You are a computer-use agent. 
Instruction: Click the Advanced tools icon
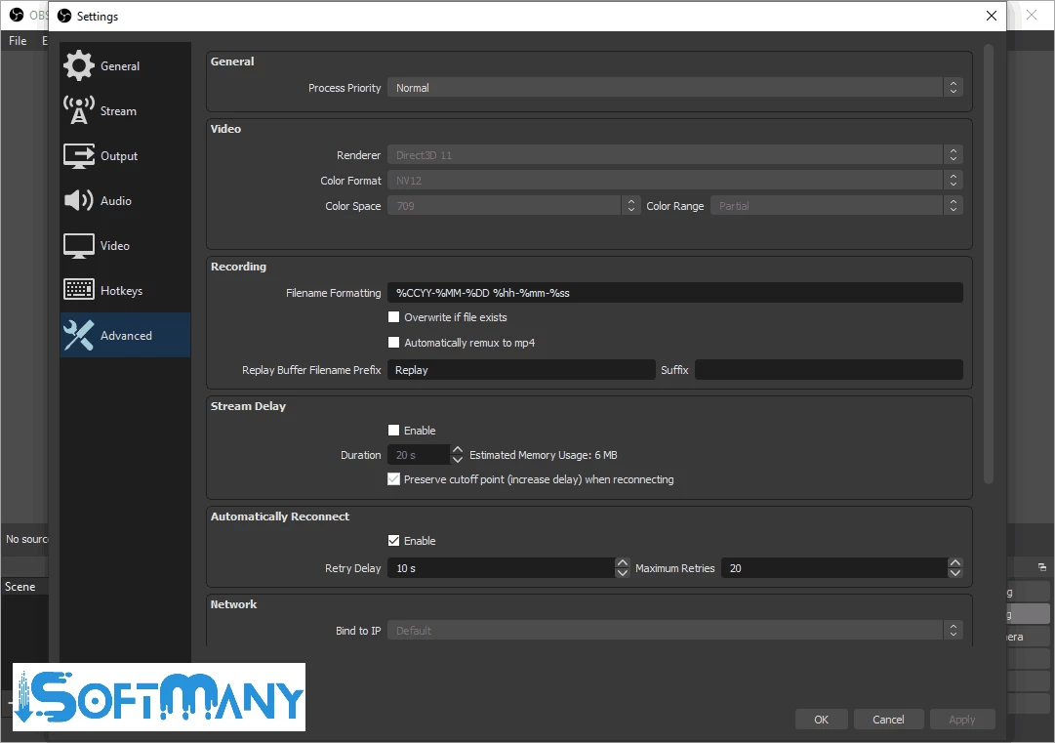(x=79, y=336)
